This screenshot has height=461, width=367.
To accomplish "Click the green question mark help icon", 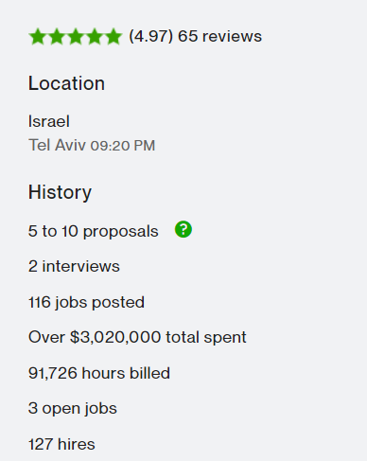I will click(x=183, y=229).
